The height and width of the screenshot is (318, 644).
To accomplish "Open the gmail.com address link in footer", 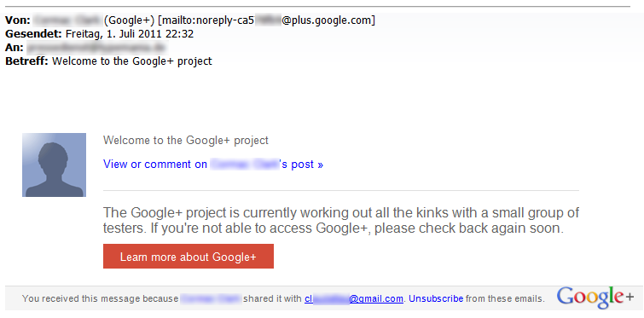I will point(354,298).
